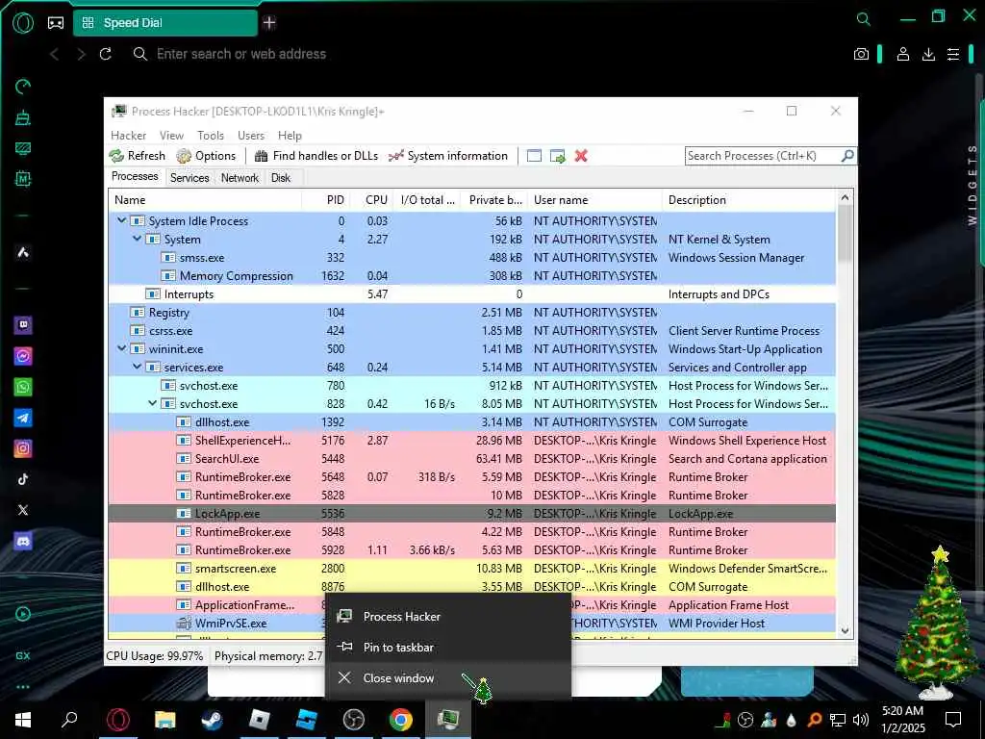This screenshot has width=985, height=739.
Task: Sort by the Name column header
Action: pyautogui.click(x=205, y=200)
